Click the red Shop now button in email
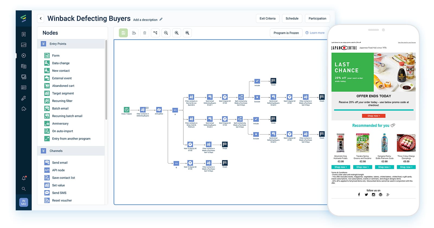 (x=374, y=116)
